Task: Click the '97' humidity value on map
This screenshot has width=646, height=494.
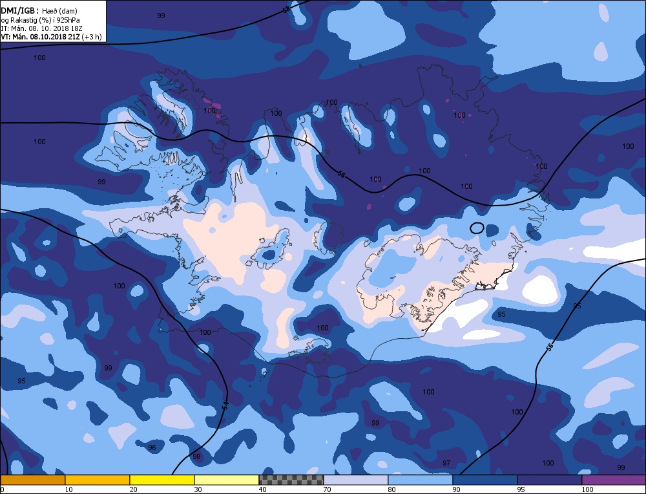Action: coord(446,463)
